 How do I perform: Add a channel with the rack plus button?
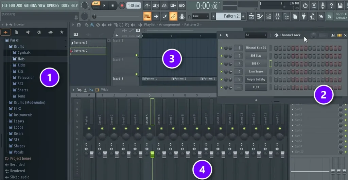(x=256, y=100)
